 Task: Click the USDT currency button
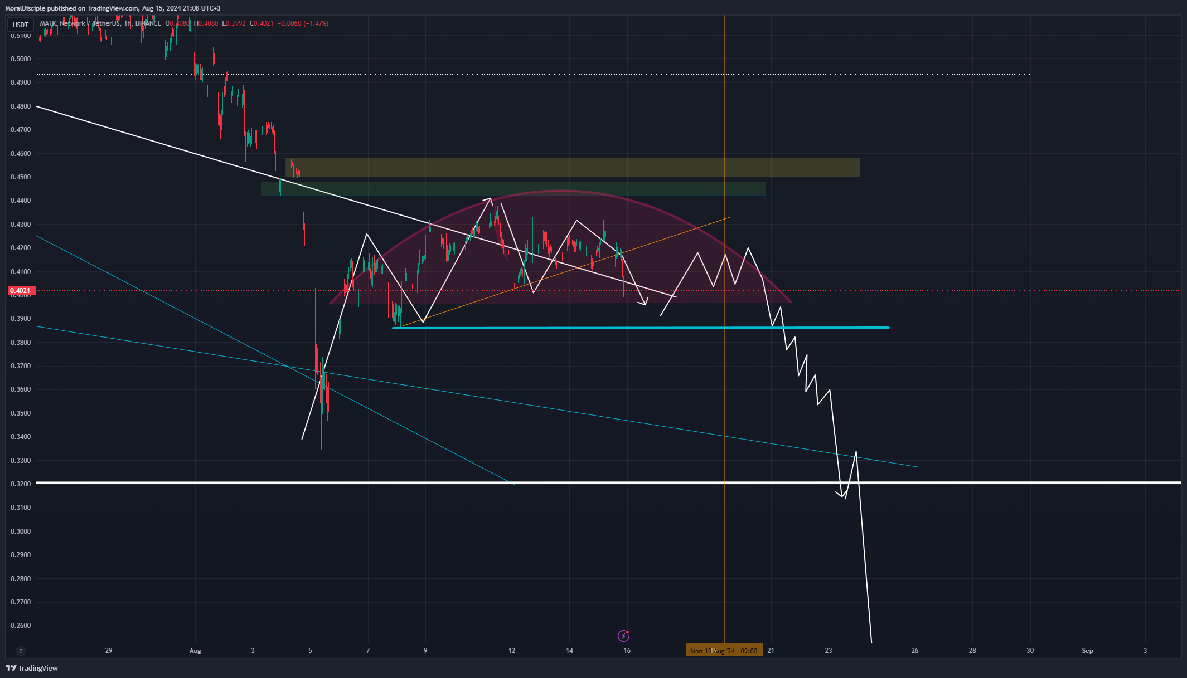click(21, 25)
